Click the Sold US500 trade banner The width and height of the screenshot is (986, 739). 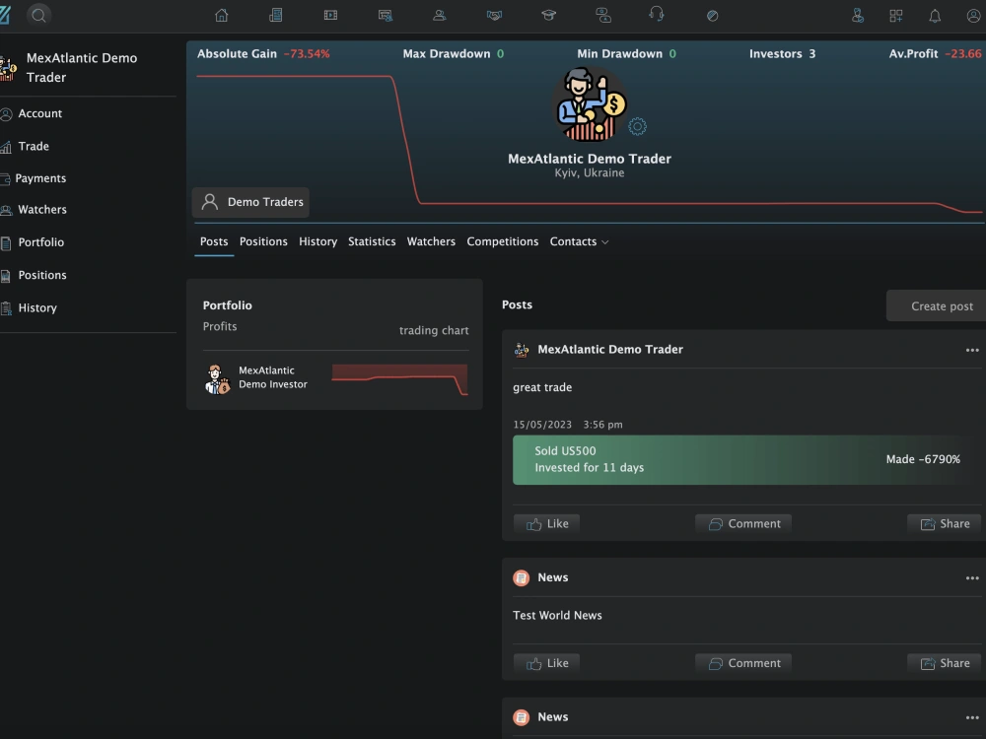pos(746,460)
